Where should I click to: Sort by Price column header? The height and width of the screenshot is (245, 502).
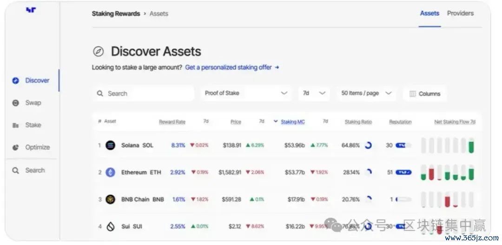pos(236,122)
